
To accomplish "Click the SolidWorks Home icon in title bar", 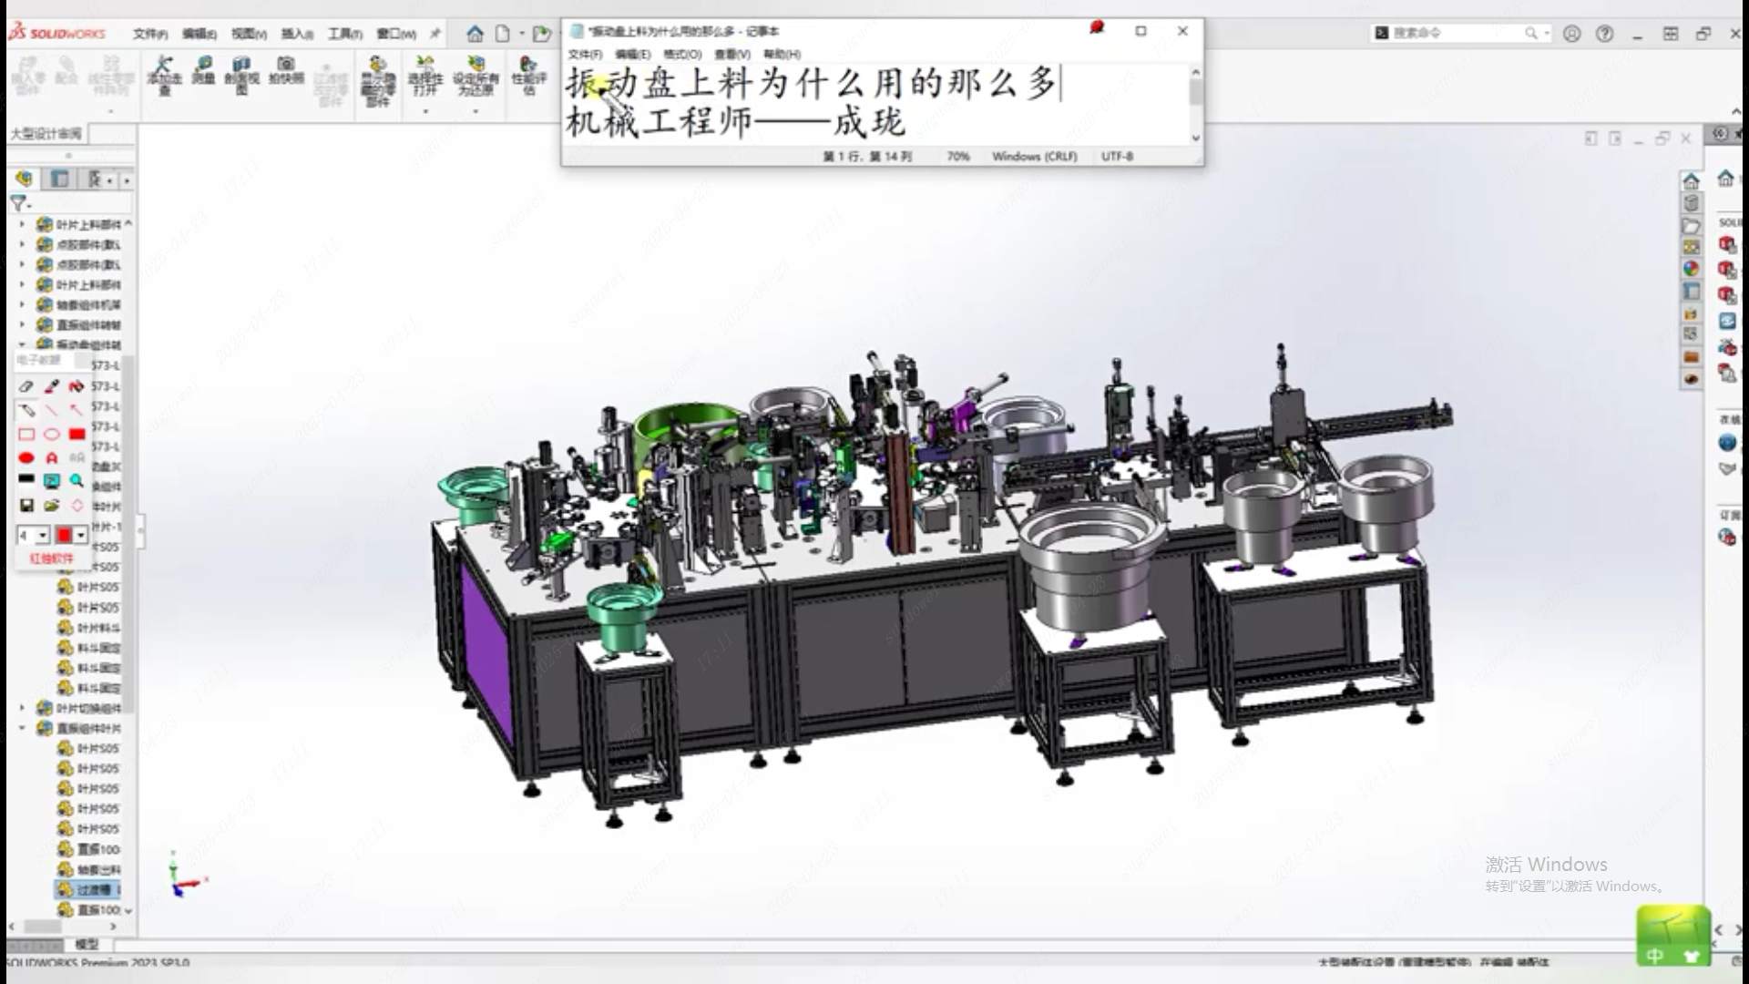I will [475, 34].
